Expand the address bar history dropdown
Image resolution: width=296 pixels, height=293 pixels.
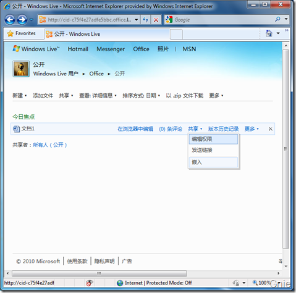[137, 20]
